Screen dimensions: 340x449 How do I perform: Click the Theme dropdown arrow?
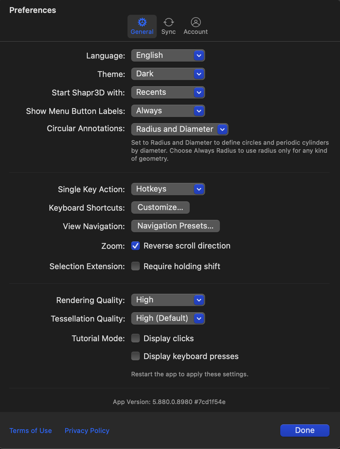point(199,74)
